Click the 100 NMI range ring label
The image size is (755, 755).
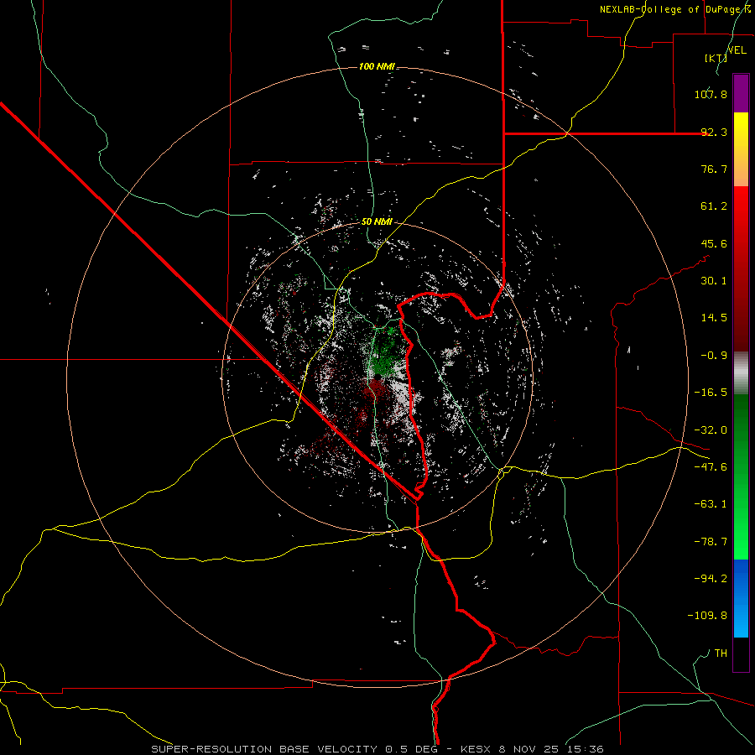[x=377, y=66]
